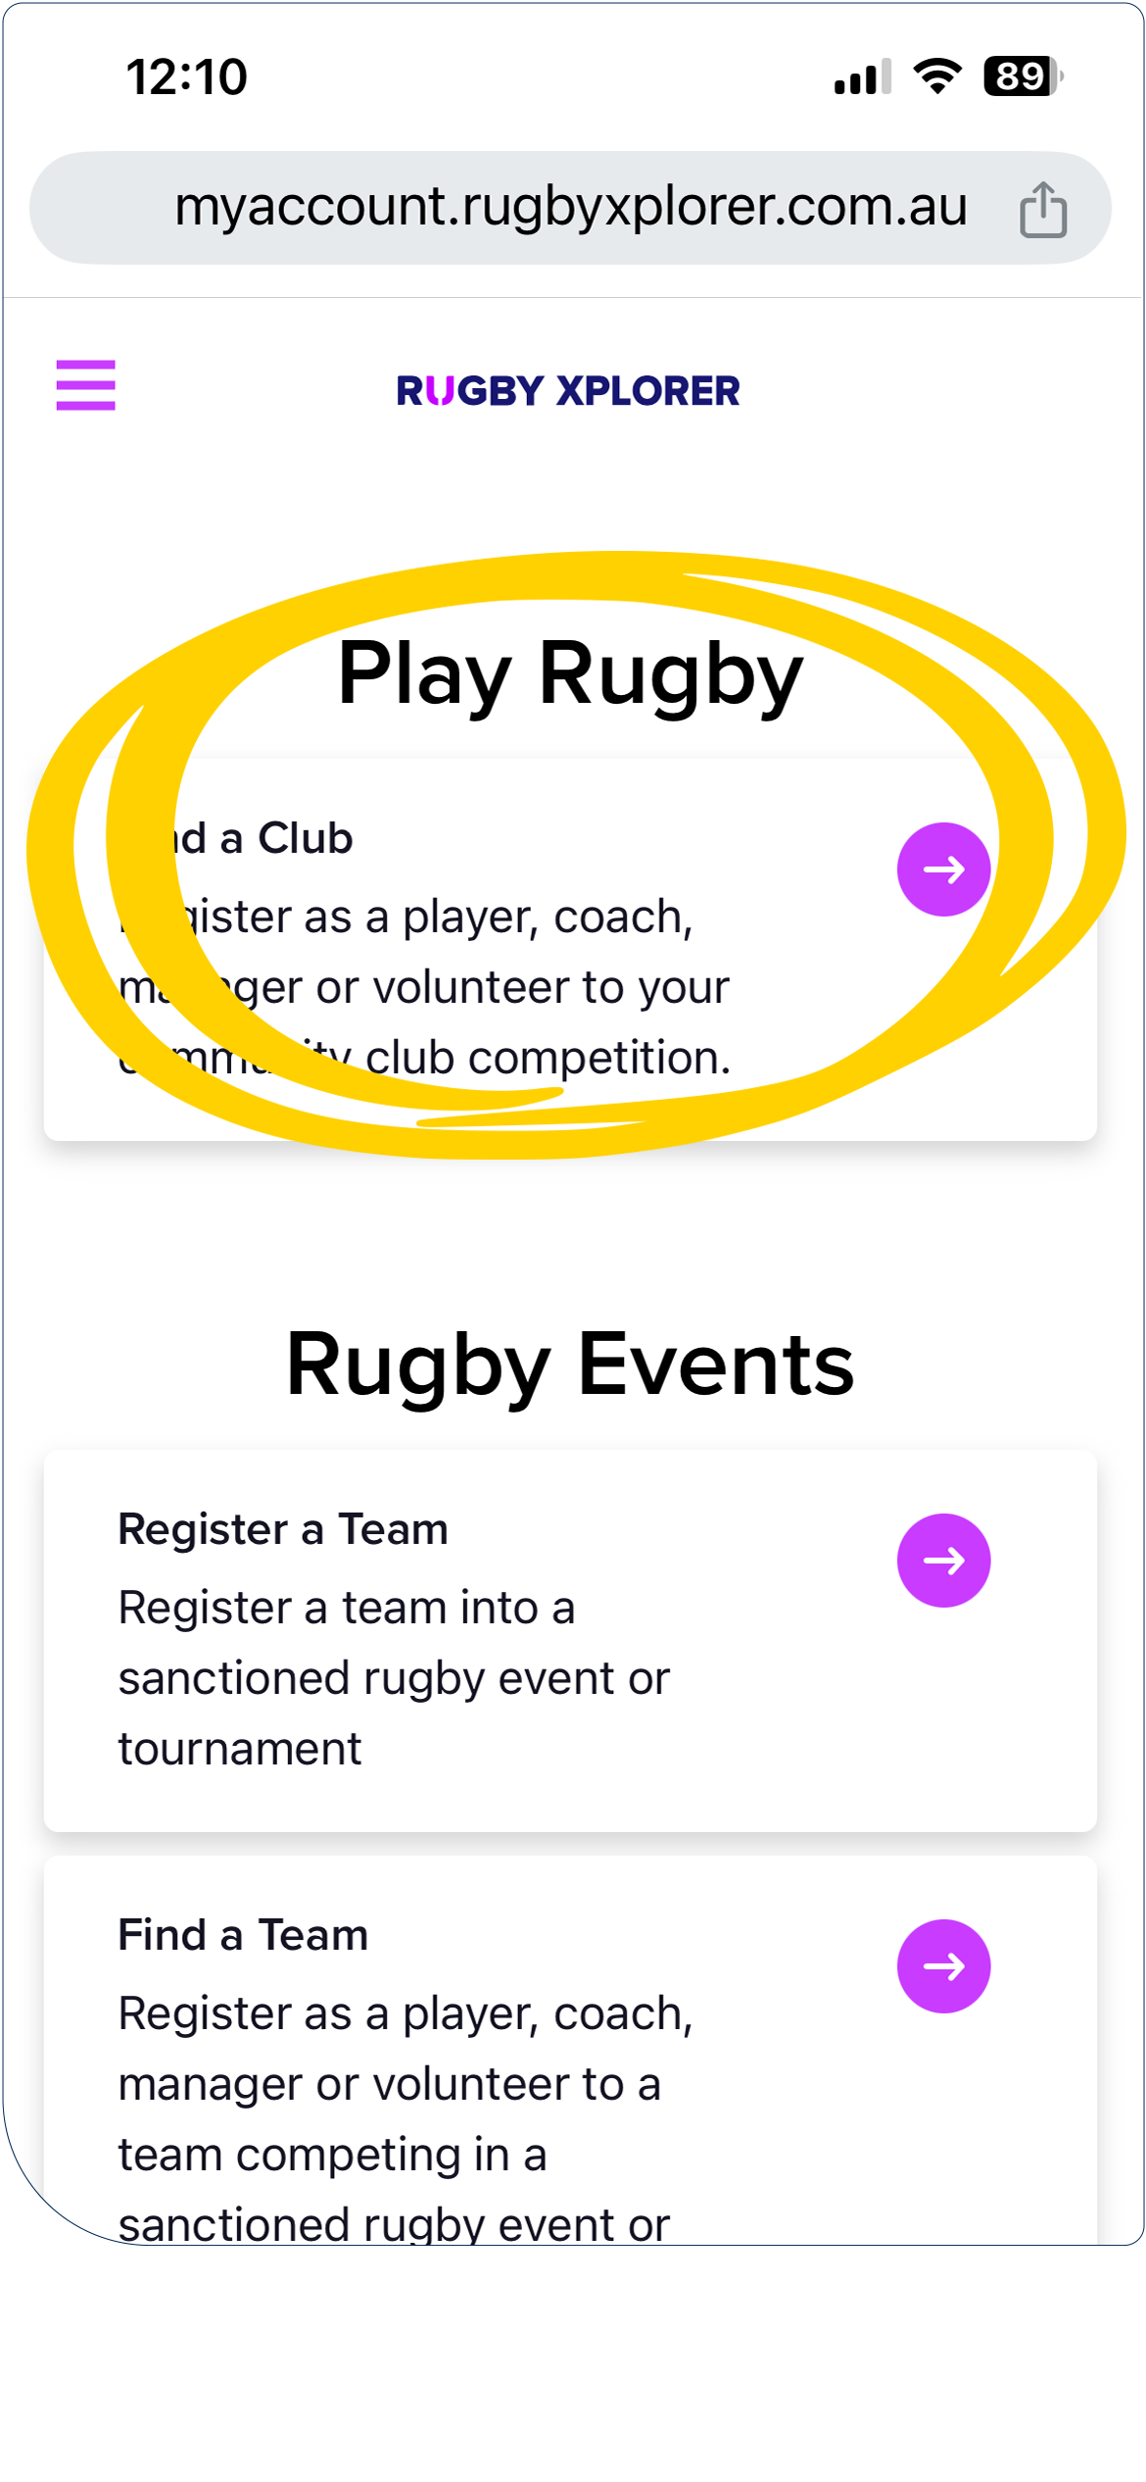Tap the myaccount.rugbyxplorer.com.au address field
The image size is (1146, 2482).
[x=570, y=208]
